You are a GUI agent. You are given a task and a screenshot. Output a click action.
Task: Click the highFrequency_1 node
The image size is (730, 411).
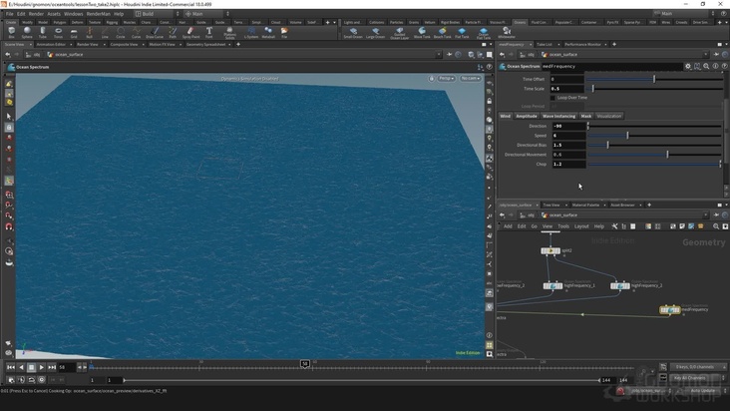tap(553, 285)
